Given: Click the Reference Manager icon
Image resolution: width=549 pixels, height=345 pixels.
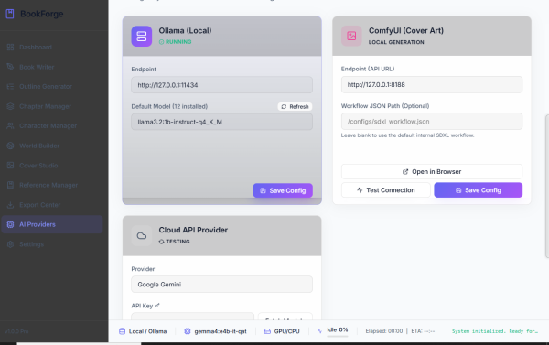Looking at the screenshot, I should (10, 185).
